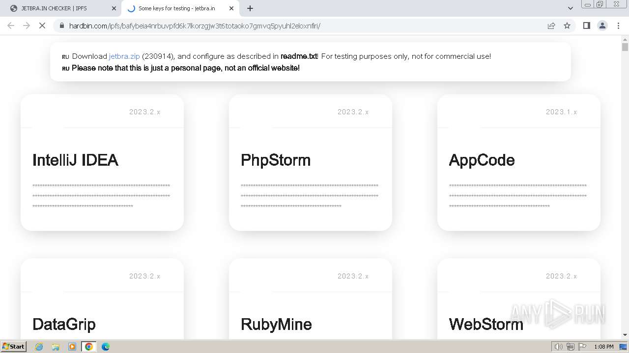
Task: Select the WebStorm card title
Action: tap(486, 324)
